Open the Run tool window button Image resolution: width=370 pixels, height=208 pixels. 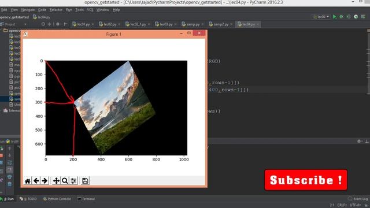7,199
